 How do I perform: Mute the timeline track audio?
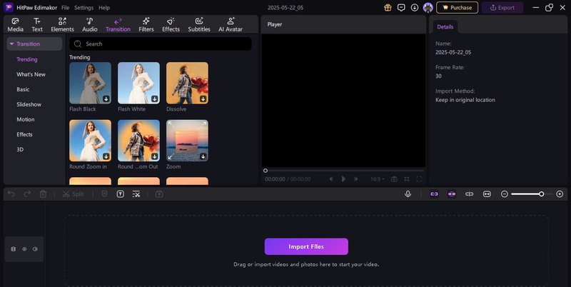(35, 249)
